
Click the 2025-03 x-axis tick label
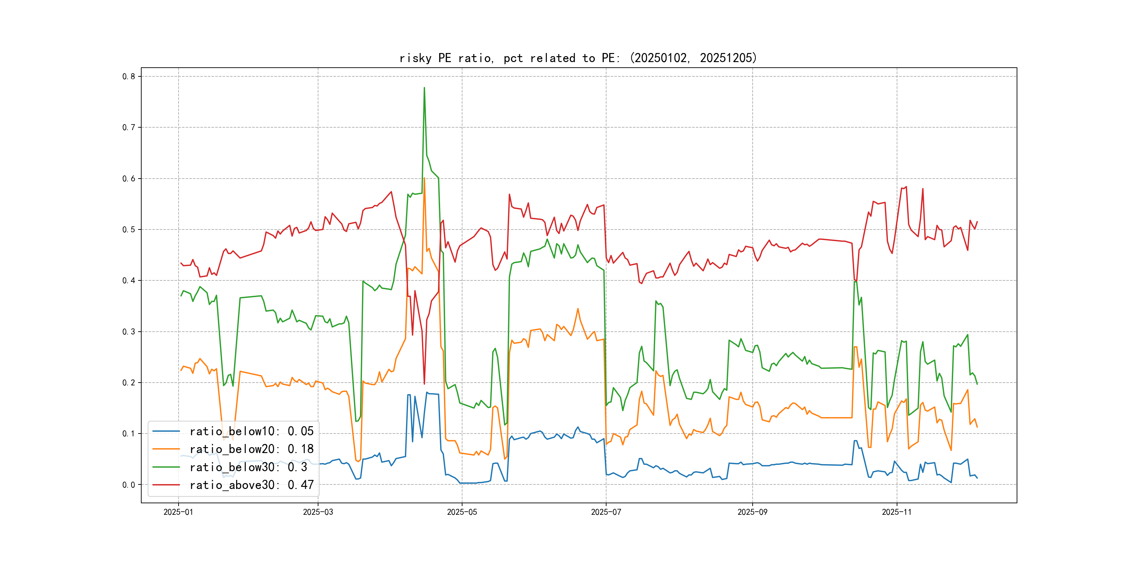coord(318,512)
